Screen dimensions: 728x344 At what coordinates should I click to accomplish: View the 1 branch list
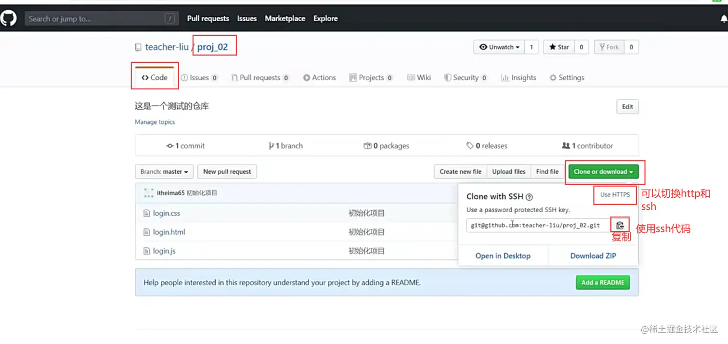coord(286,146)
